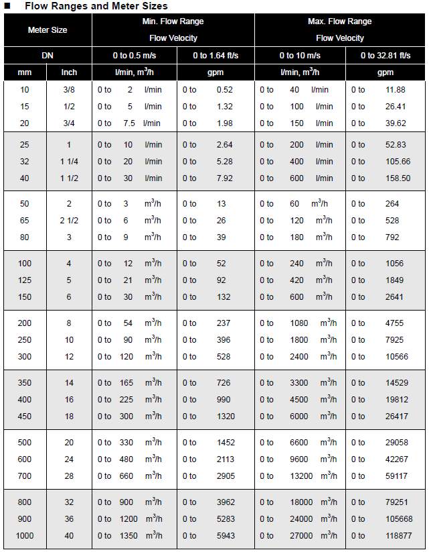Click the DN column header
The height and width of the screenshot is (552, 429).
48,56
